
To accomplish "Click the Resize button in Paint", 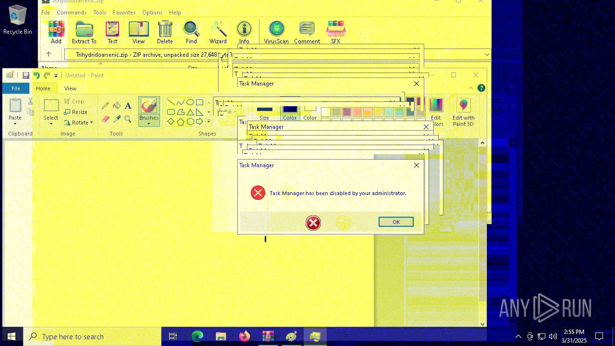I will (75, 112).
